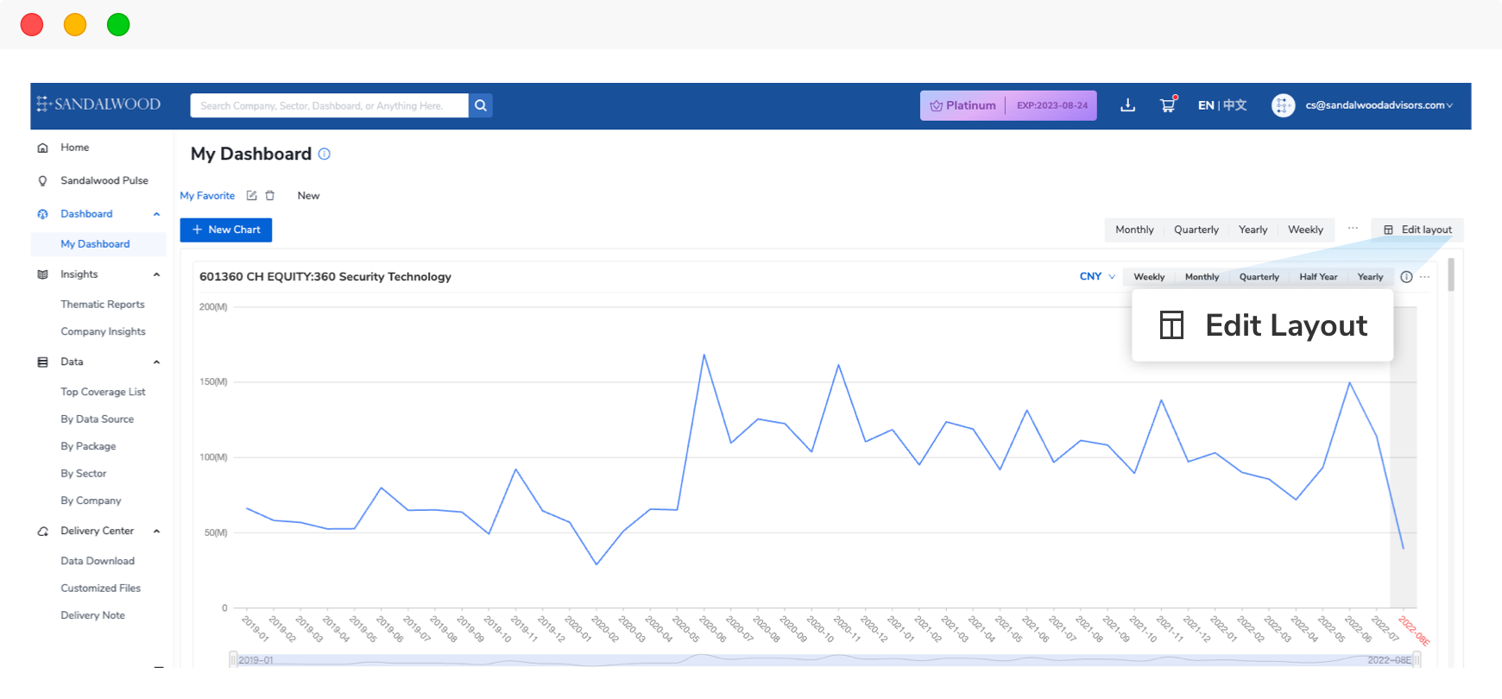Click the 2022-08E axis label
Screen dimensions: 1502x699
point(1413,630)
